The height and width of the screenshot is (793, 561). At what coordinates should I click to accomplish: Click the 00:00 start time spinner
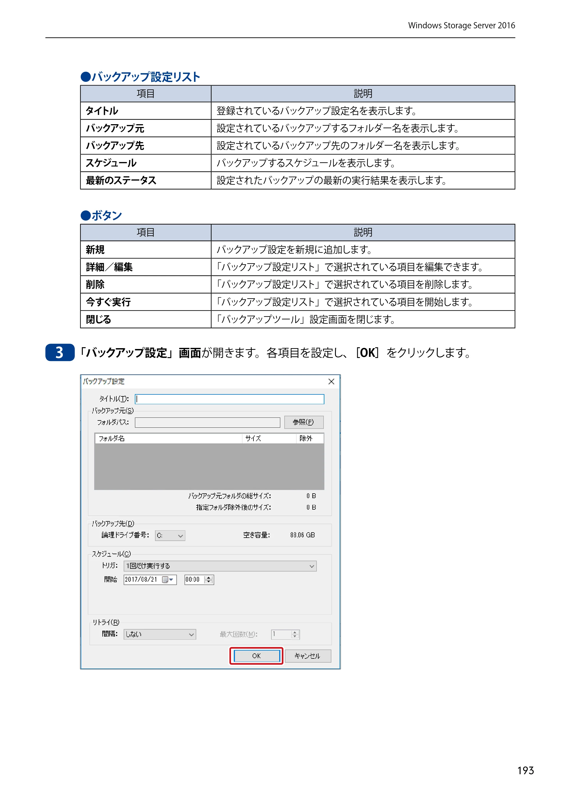pyautogui.click(x=199, y=580)
